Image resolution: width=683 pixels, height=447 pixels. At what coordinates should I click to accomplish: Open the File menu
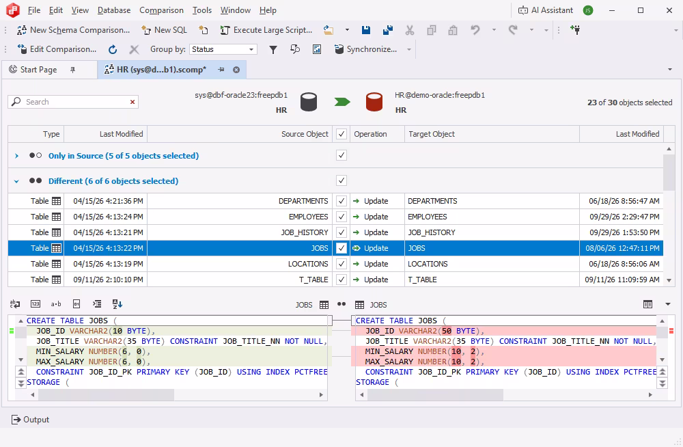point(34,10)
